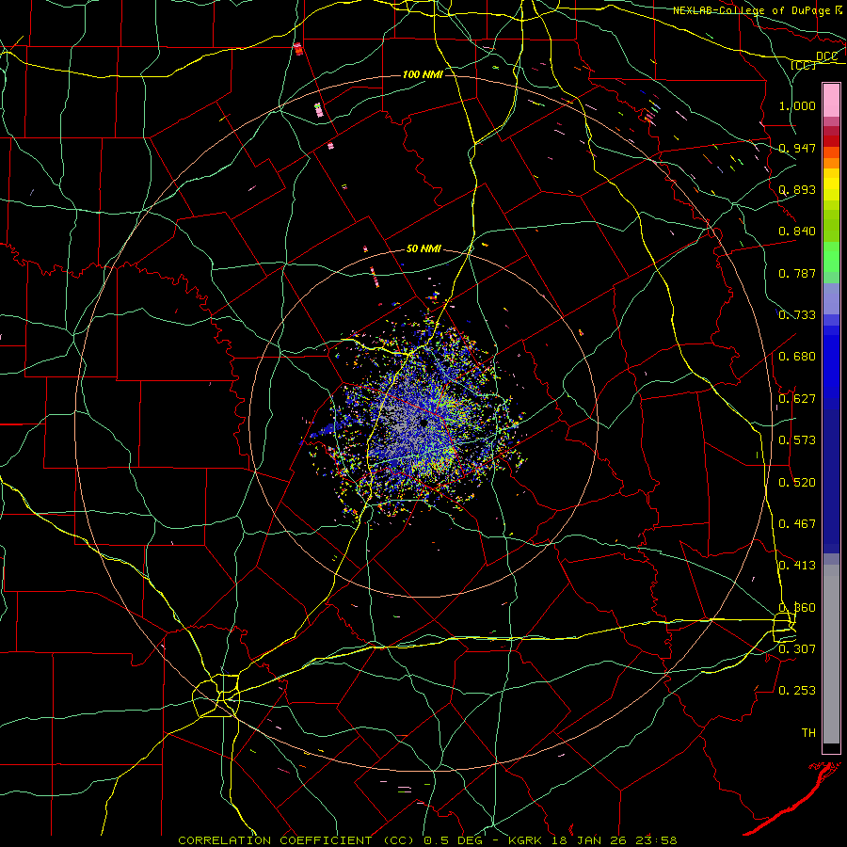Click the 50 NMI range ring label

point(424,249)
